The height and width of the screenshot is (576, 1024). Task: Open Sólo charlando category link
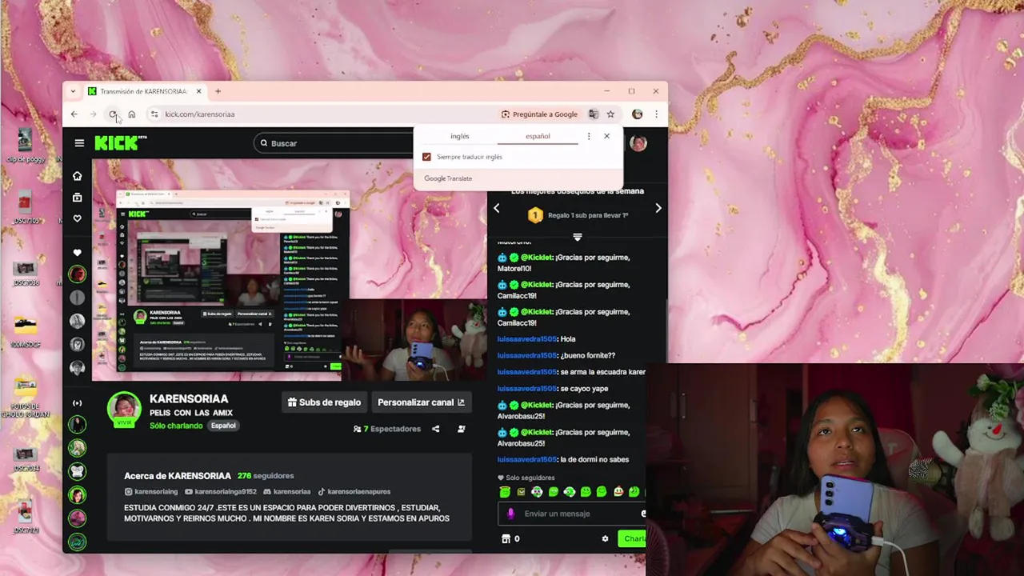(176, 426)
